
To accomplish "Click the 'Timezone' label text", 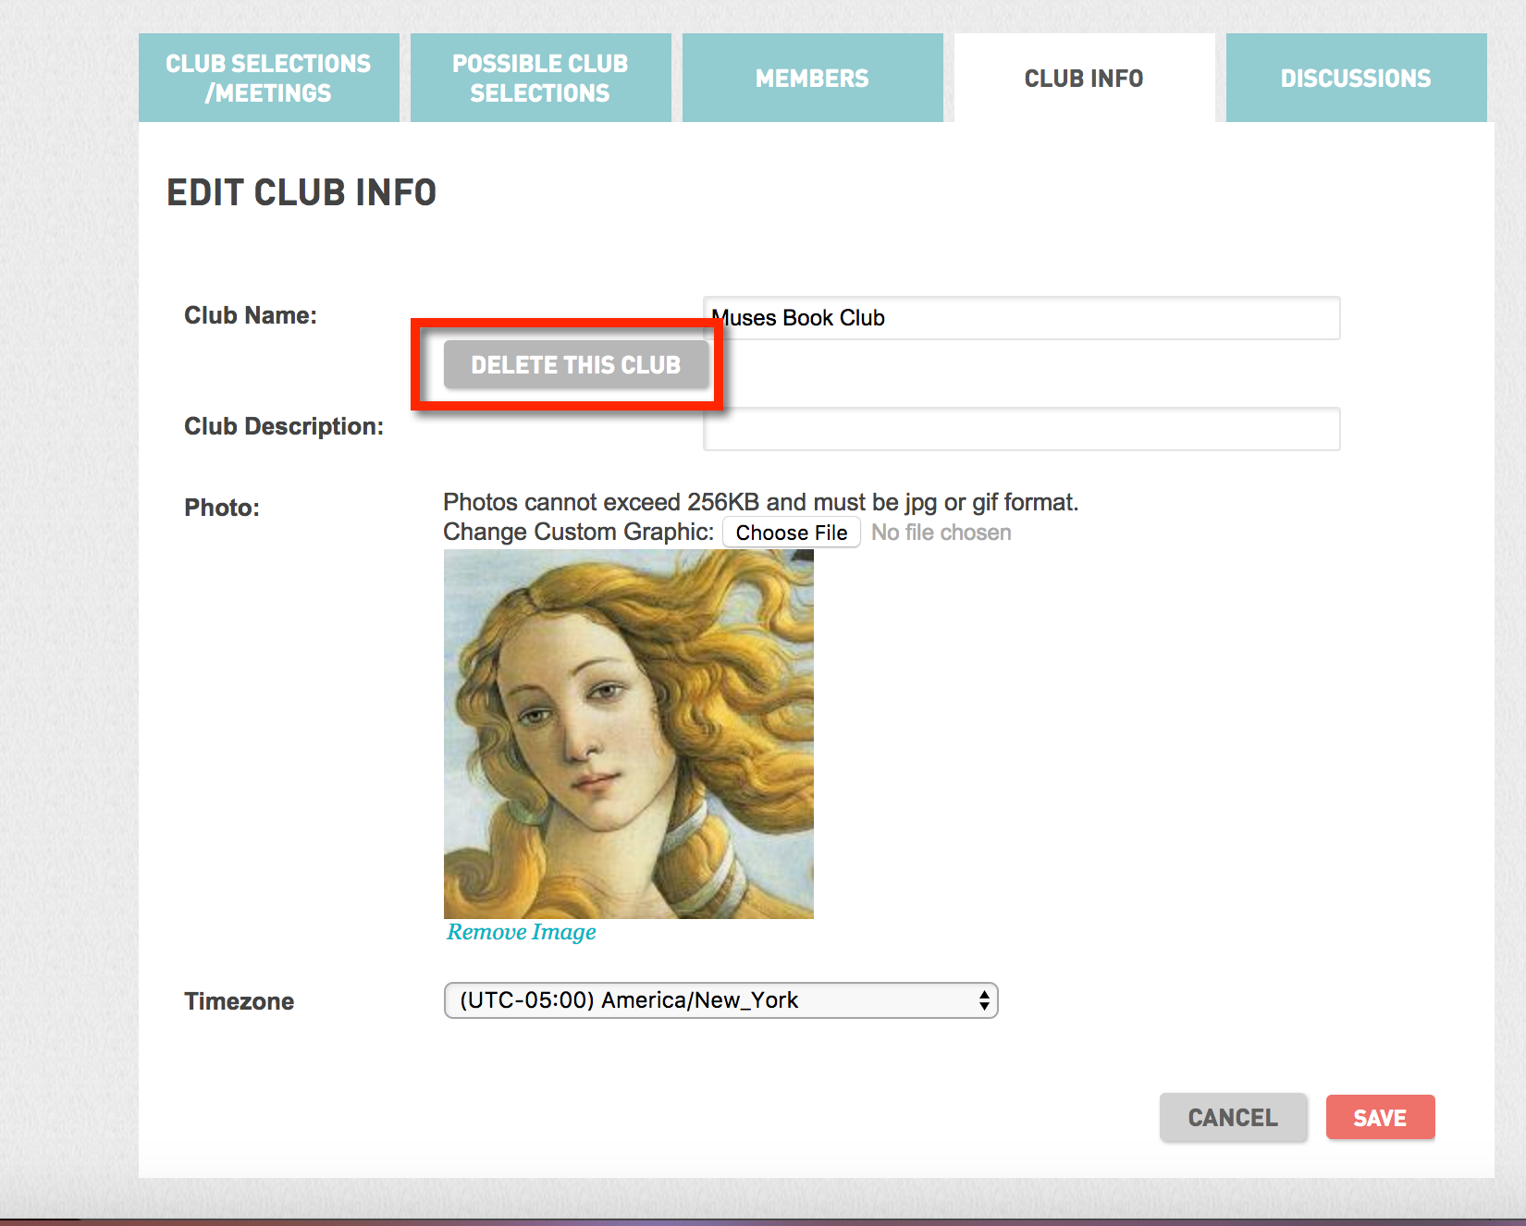I will 239,1001.
